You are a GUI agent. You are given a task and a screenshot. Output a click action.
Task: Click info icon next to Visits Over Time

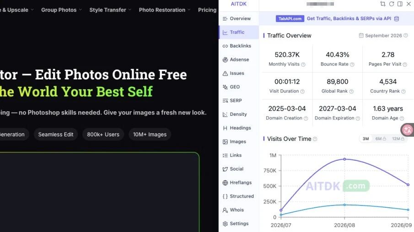(x=315, y=139)
